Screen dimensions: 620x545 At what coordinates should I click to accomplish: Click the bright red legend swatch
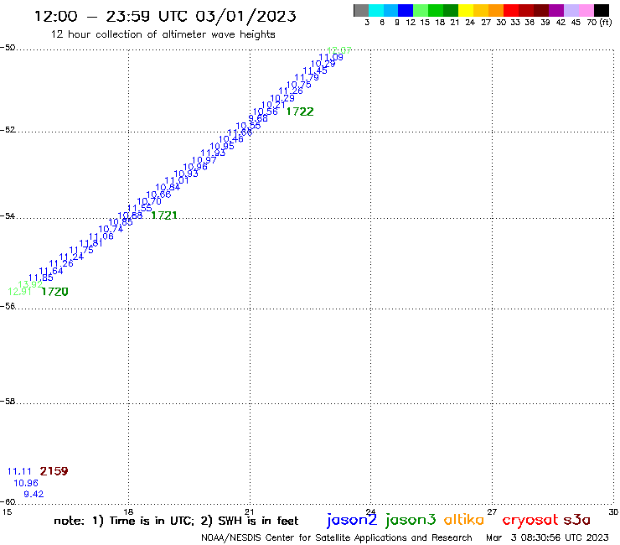pos(511,10)
